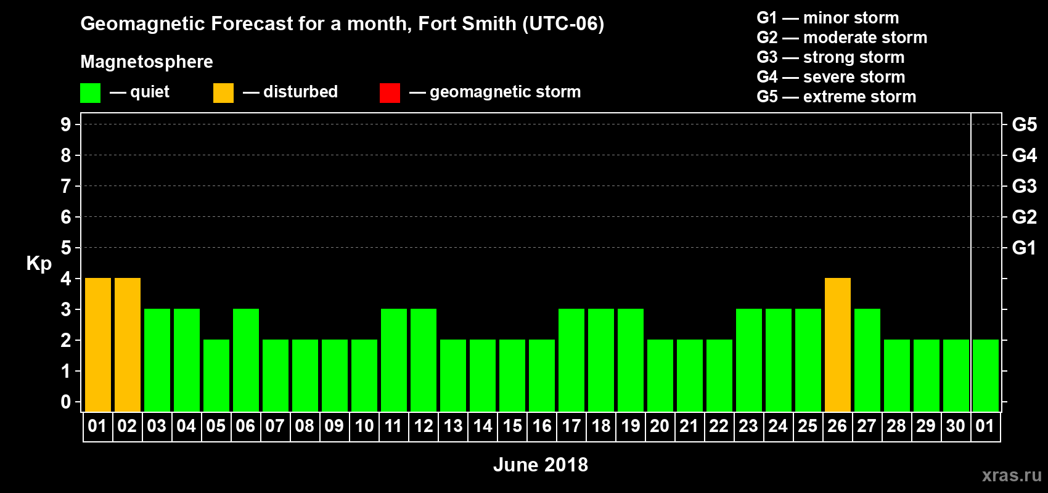Click the green bar for day 30
The width and height of the screenshot is (1048, 493).
(956, 375)
